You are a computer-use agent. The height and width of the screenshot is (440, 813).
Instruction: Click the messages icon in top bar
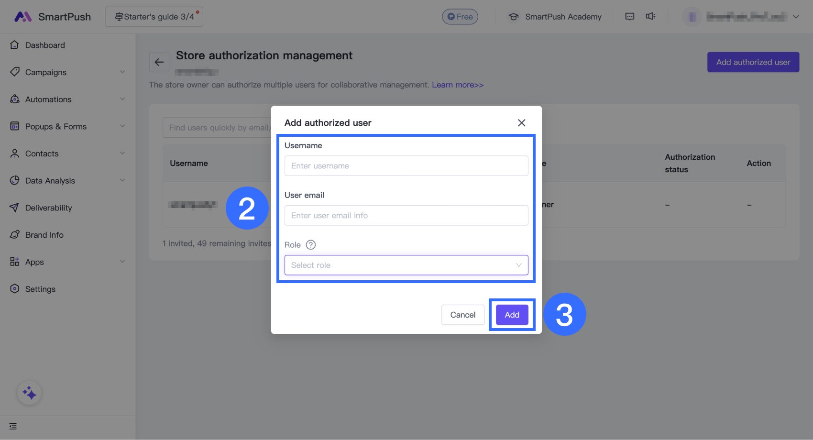630,17
